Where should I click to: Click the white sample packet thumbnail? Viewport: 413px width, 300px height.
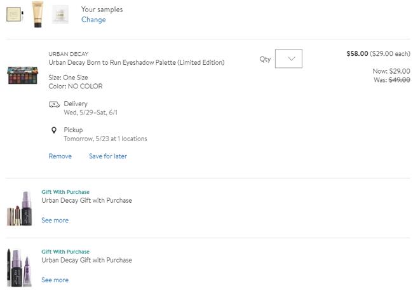(x=60, y=14)
